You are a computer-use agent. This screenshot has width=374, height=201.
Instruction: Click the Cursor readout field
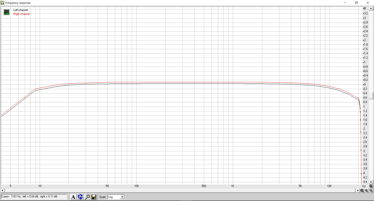[34, 197]
